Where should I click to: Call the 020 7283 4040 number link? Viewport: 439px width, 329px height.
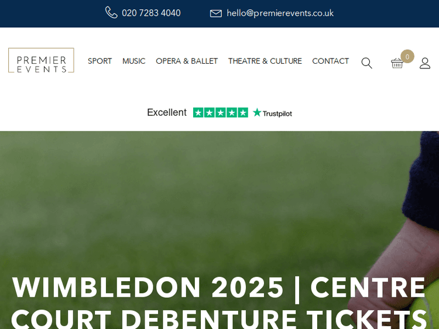pos(151,13)
